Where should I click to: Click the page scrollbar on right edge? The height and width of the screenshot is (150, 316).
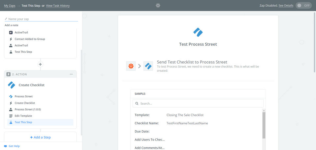[315, 42]
